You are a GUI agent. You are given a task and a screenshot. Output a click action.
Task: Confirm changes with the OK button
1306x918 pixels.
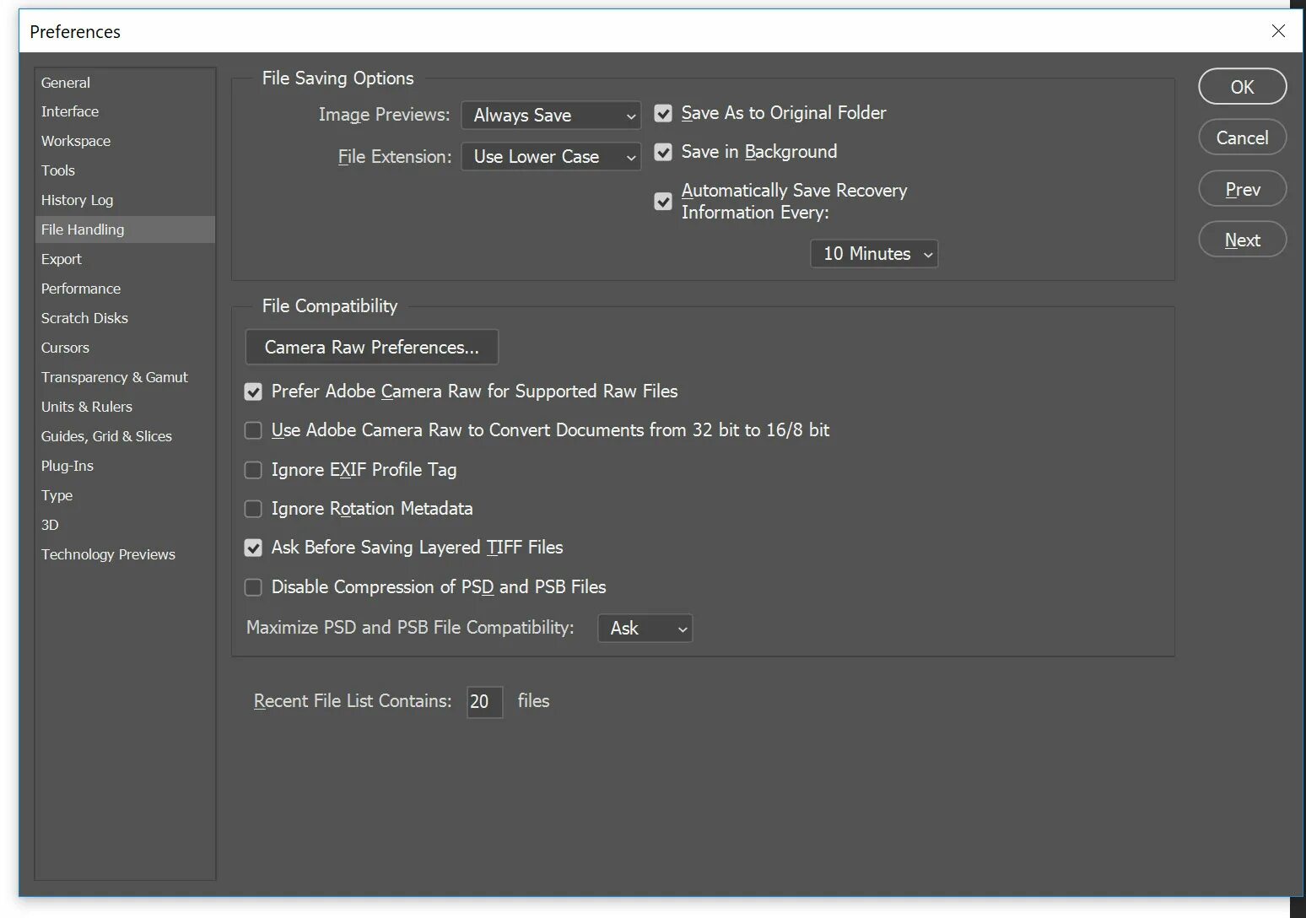coord(1243,87)
